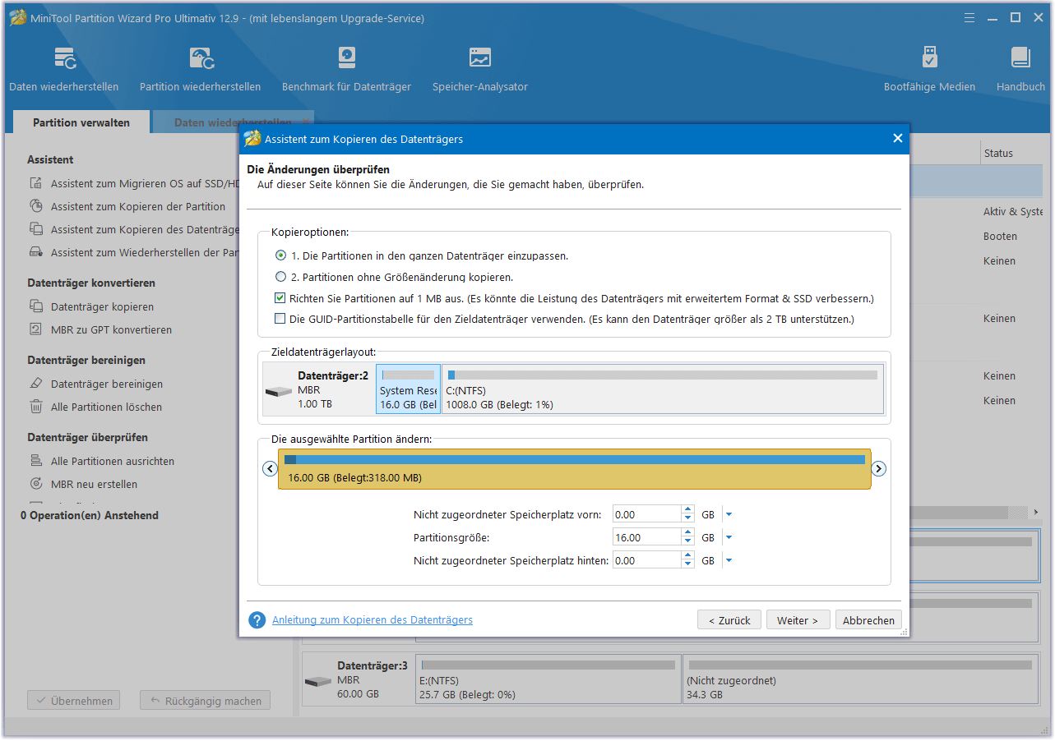Decrease unallocated space after with down spinner
Viewport: 1055px width, 741px height.
687,565
